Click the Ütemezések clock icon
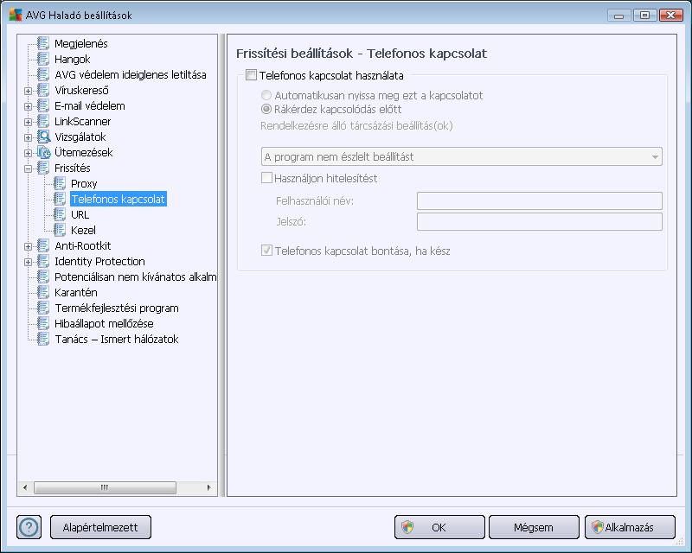The width and height of the screenshot is (692, 553). point(43,152)
